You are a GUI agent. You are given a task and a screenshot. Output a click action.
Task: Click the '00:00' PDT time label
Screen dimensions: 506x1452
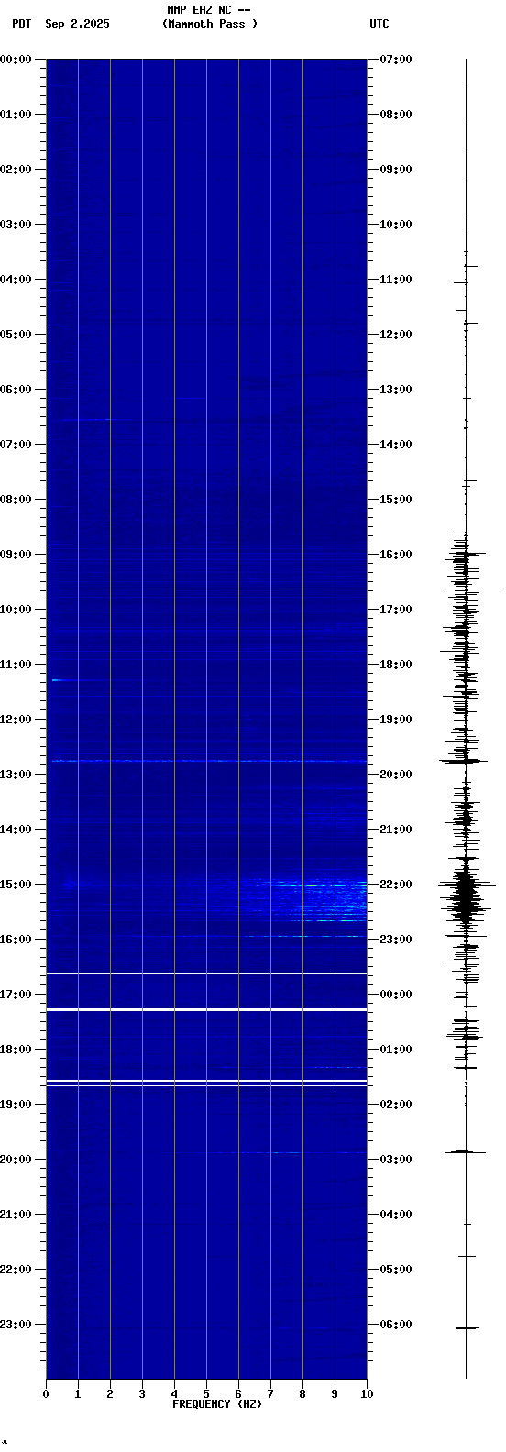click(x=16, y=60)
